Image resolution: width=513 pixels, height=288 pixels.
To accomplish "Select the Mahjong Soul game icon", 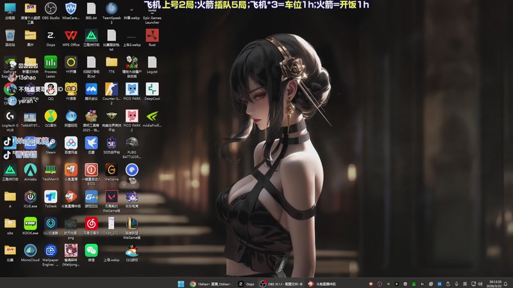I will click(x=71, y=250).
